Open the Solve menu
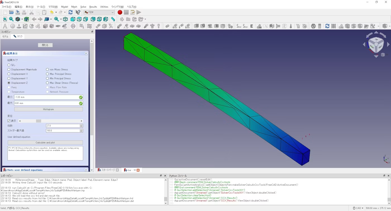Image resolution: width=391 pixels, height=211 pixels. pyautogui.click(x=83, y=7)
